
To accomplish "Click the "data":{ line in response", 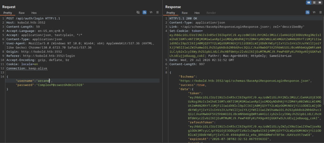I will pos(186,89).
